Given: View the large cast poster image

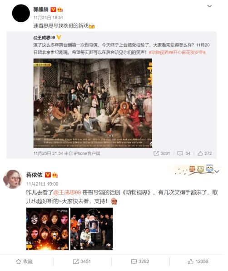Looking at the screenshot, I should [93, 103].
